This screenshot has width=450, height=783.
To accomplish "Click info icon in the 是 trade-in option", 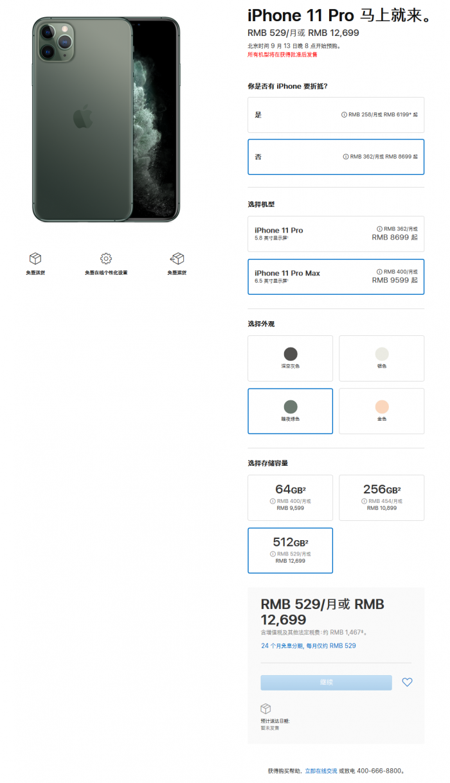I will tap(344, 114).
